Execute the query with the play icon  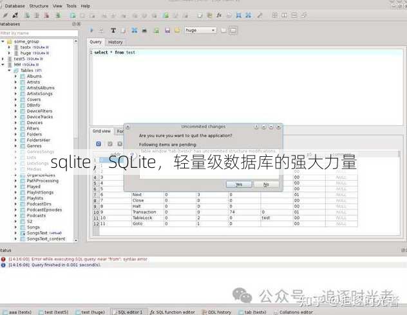coord(91,30)
